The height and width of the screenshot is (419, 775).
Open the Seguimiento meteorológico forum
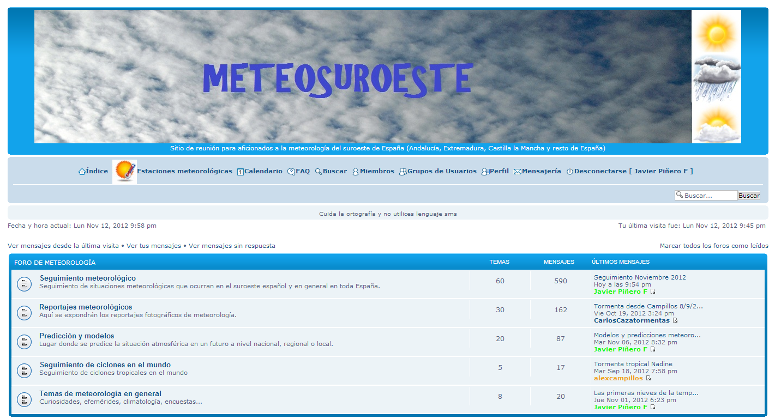pyautogui.click(x=88, y=278)
